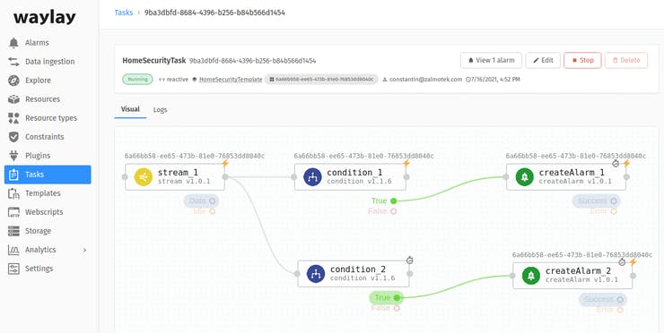Open the HomeSecurityTemplate link
Viewport: 664px width, 333px height.
pyautogui.click(x=231, y=80)
